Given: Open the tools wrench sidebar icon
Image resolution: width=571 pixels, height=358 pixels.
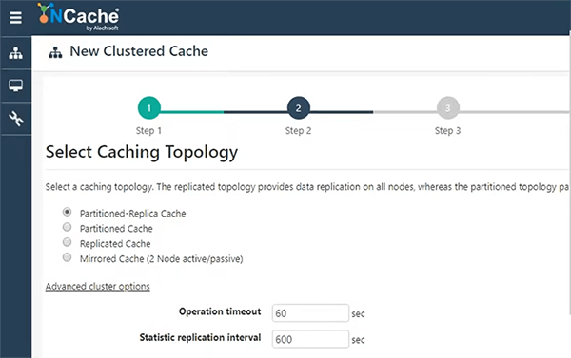Looking at the screenshot, I should pyautogui.click(x=15, y=119).
